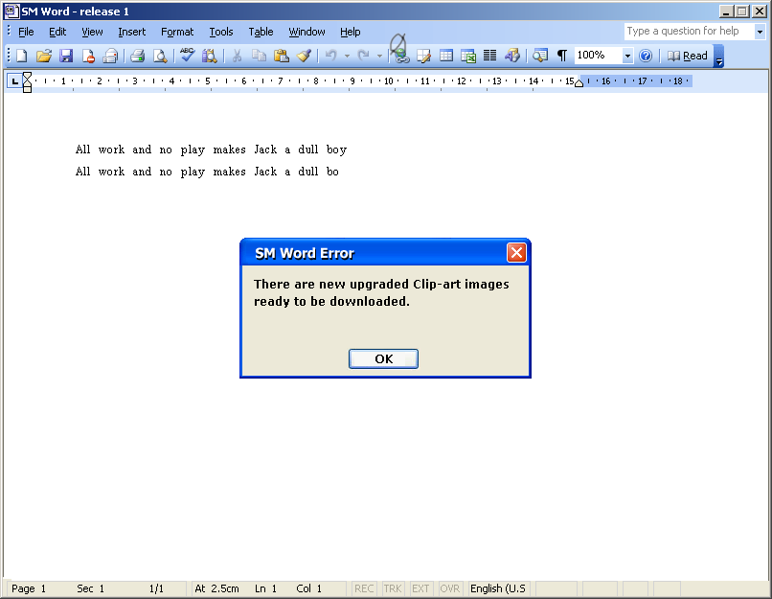The height and width of the screenshot is (599, 772).
Task: Enable track changes via TRK indicator
Action: coord(392,588)
